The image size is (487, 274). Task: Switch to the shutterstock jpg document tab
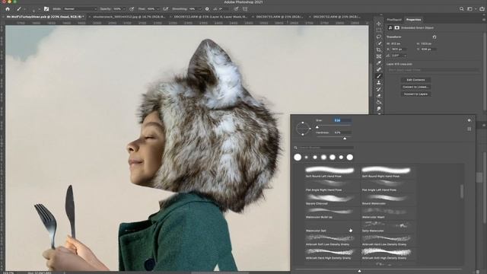point(129,17)
